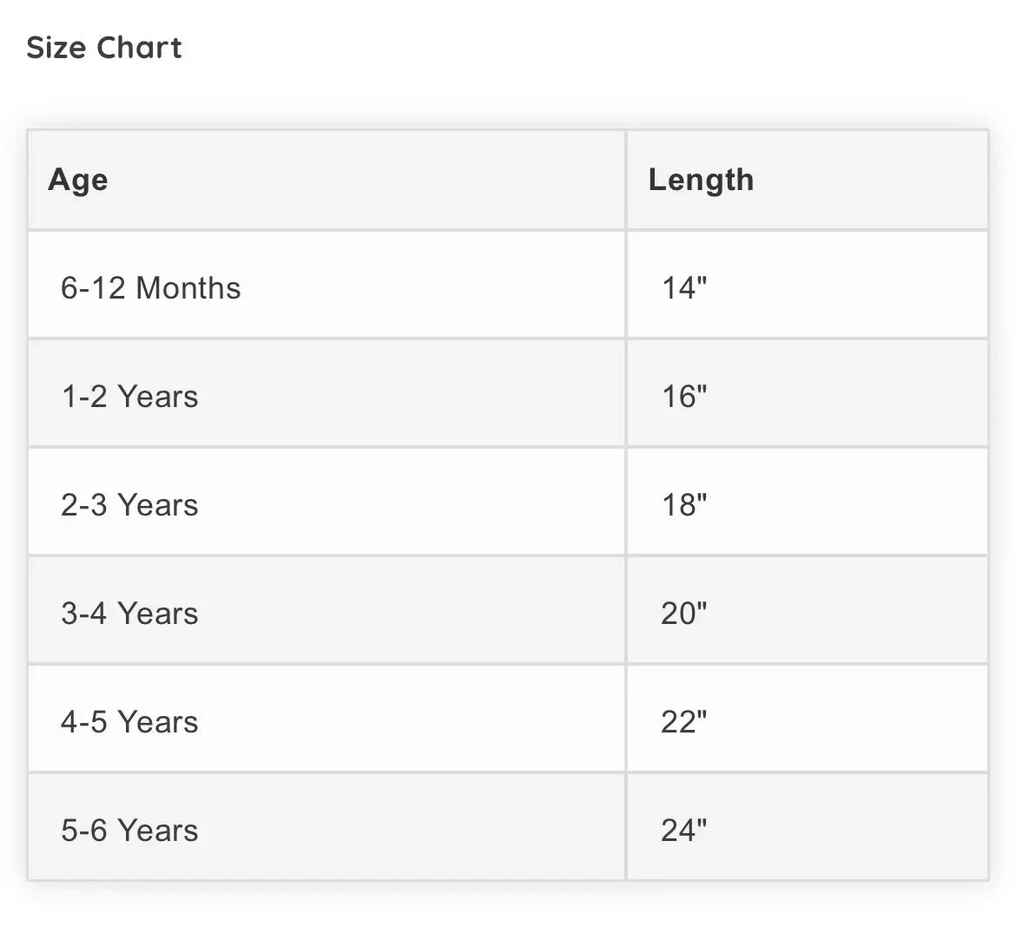This screenshot has width=1016, height=946.
Task: Click the 4-5 Years age cell
Action: (129, 722)
